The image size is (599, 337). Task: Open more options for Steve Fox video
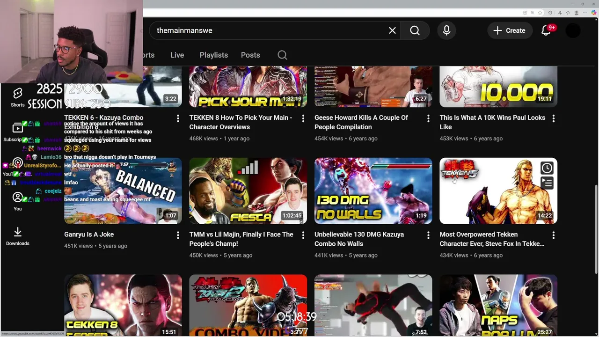tap(553, 235)
